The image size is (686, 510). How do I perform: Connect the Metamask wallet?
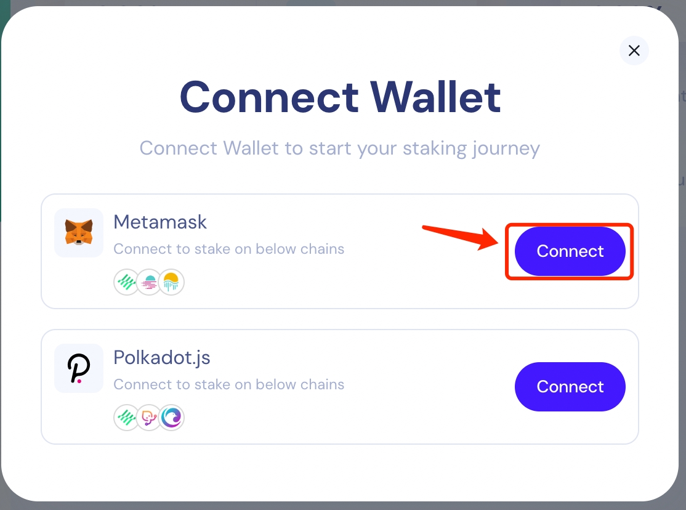(x=570, y=251)
